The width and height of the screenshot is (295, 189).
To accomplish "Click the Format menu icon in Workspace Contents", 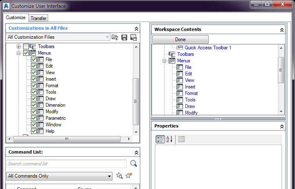I will pos(180,93).
